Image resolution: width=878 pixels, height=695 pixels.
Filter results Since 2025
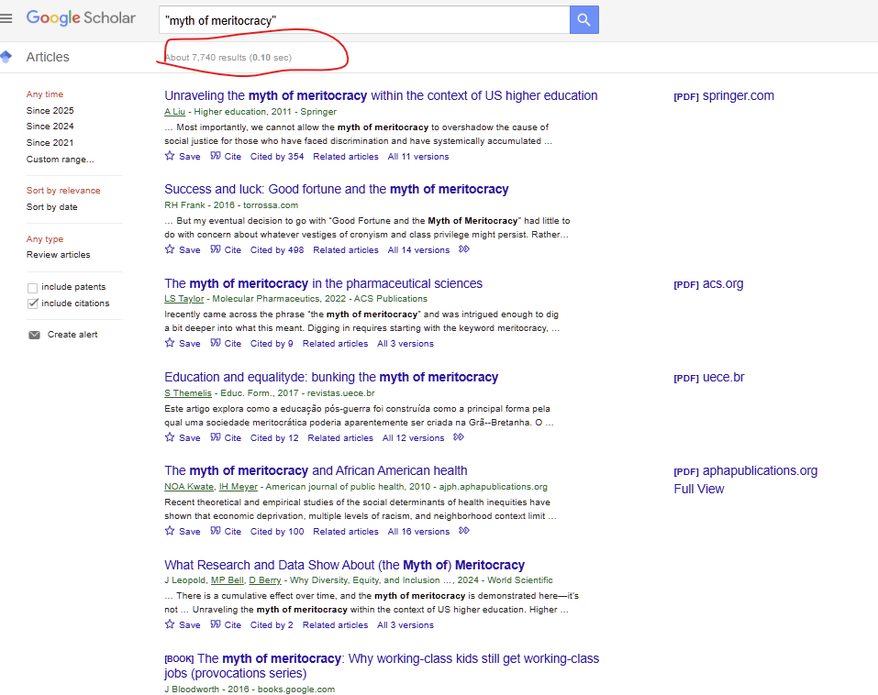[x=50, y=110]
